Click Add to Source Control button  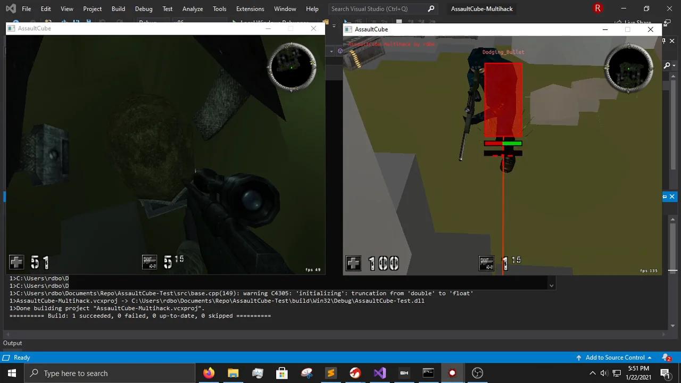click(x=614, y=357)
